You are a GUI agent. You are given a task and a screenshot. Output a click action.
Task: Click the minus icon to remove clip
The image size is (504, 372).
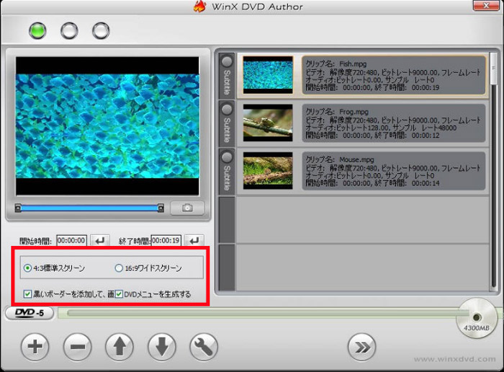point(77,347)
